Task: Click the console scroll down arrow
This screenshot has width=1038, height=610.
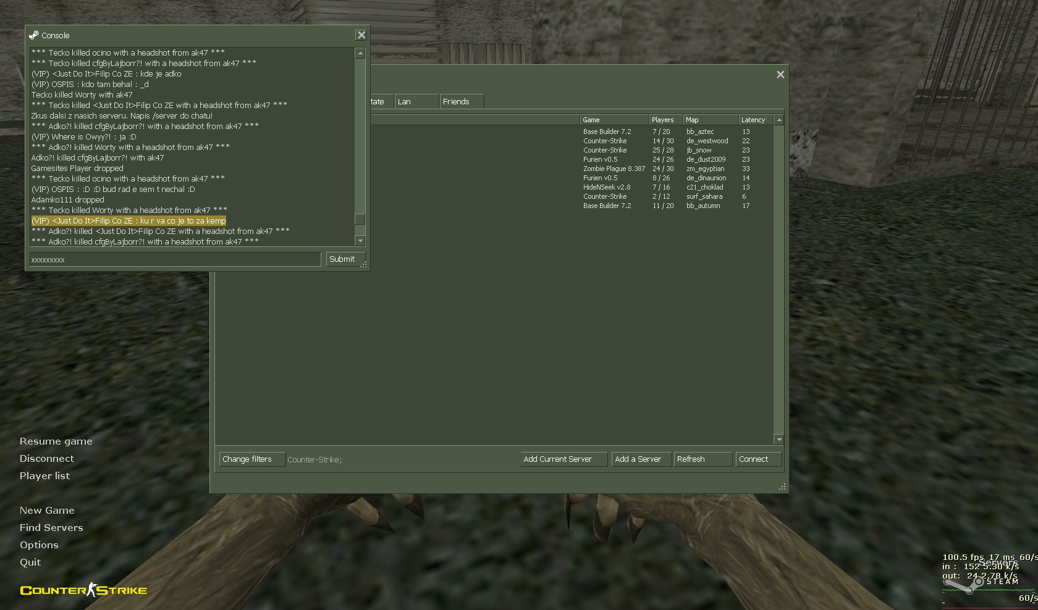Action: (360, 241)
